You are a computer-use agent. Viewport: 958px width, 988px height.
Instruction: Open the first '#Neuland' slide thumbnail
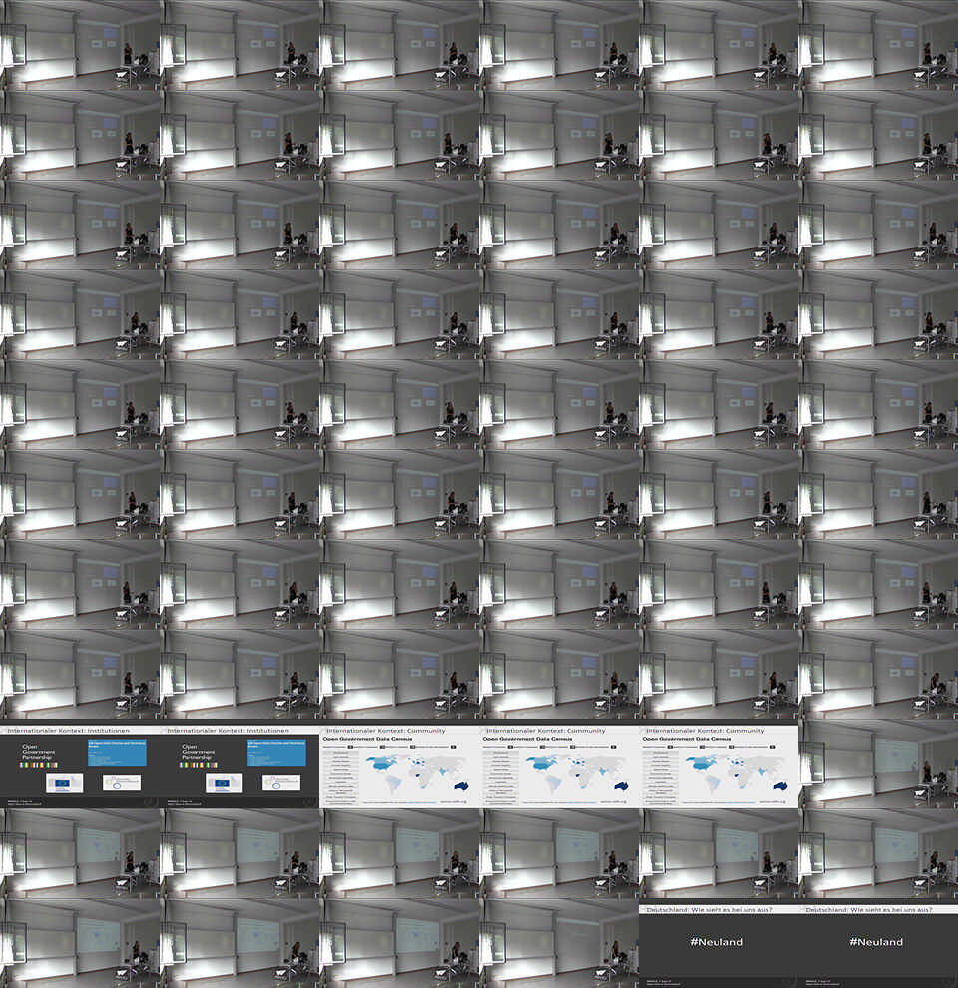coord(718,943)
